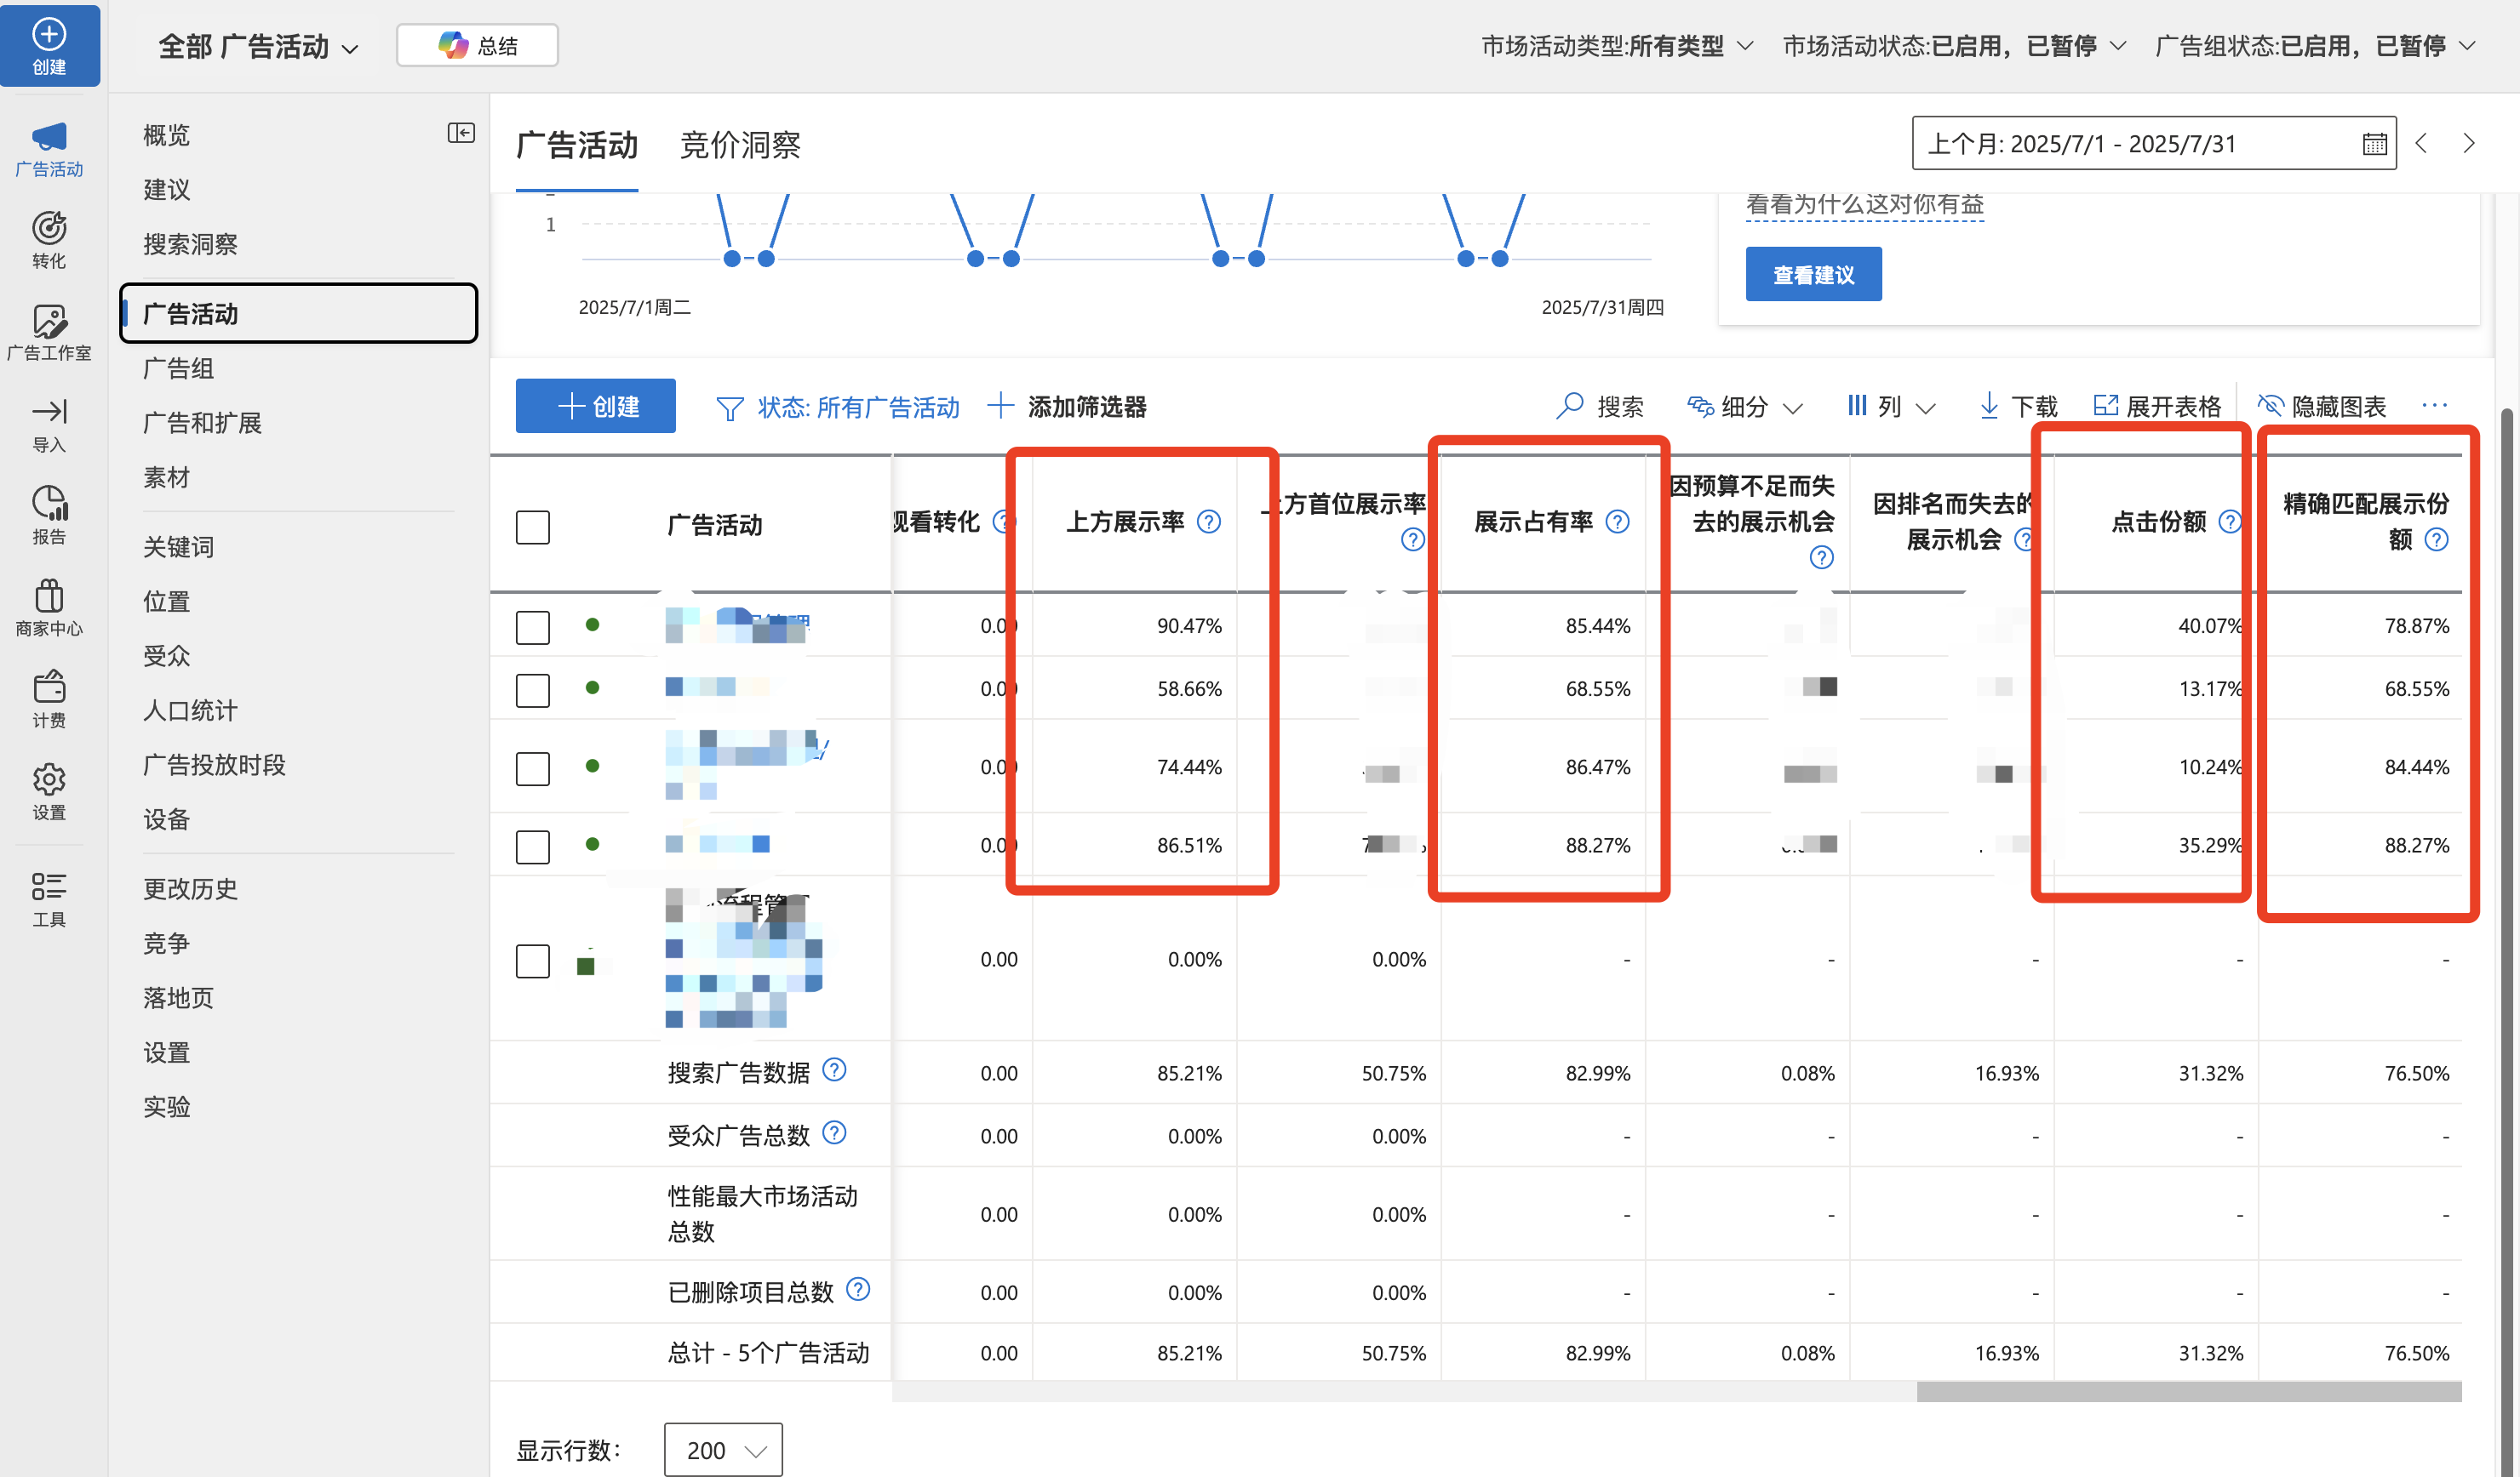Open the date range selector field
The height and width of the screenshot is (1477, 2520).
[x=2153, y=143]
